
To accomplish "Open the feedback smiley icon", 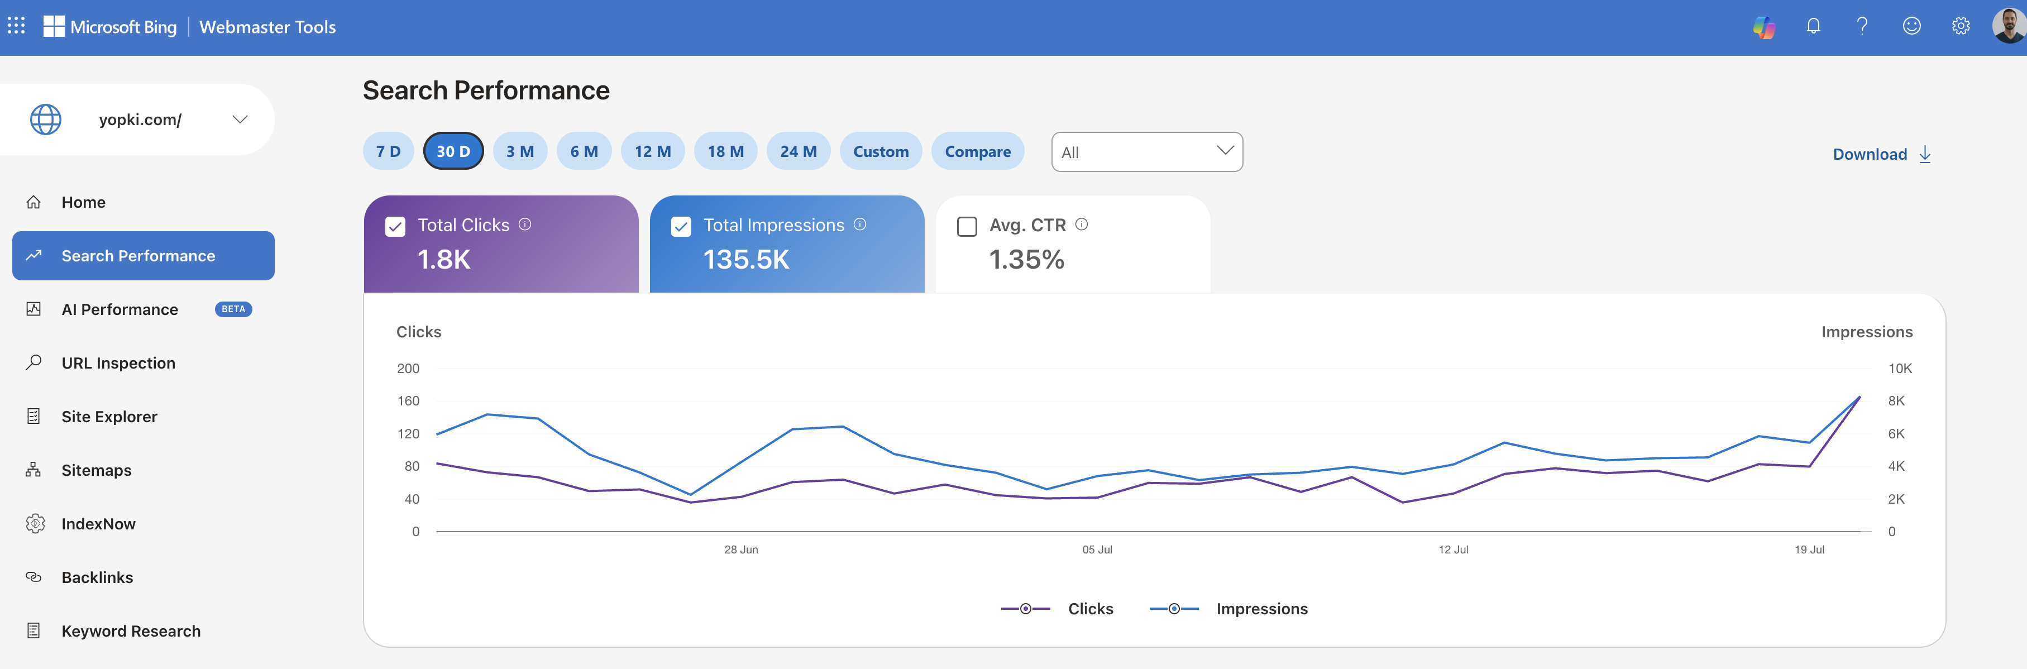I will tap(1911, 26).
